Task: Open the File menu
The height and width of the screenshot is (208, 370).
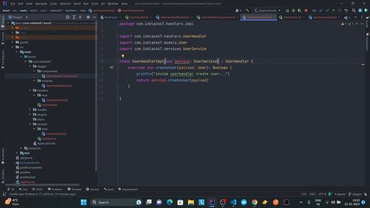Action: pos(13,3)
